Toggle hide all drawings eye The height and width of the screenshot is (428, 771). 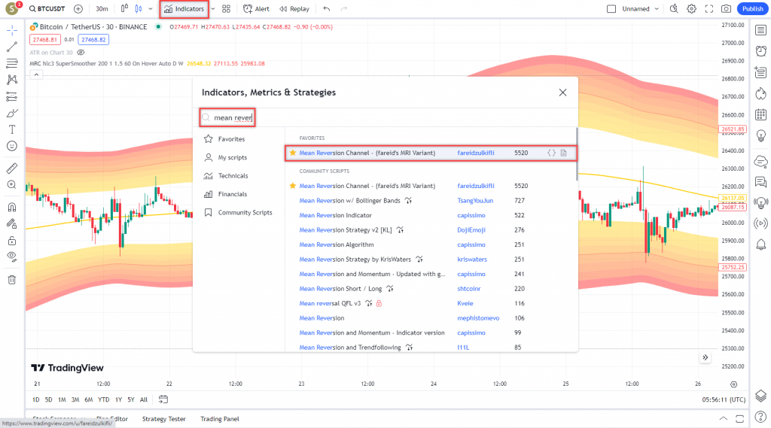tap(12, 256)
